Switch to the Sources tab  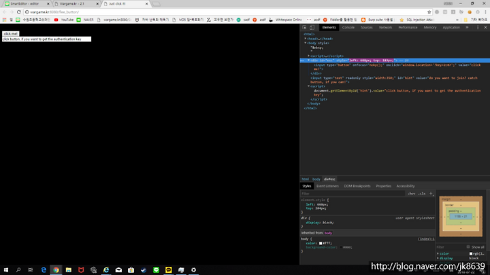pos(367,27)
